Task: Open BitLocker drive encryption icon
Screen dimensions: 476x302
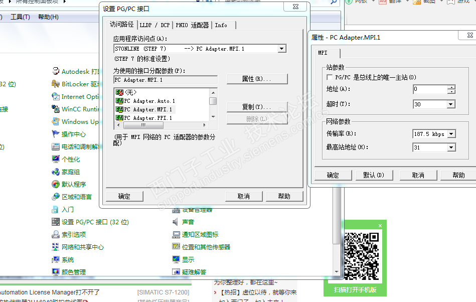Action: (56, 84)
